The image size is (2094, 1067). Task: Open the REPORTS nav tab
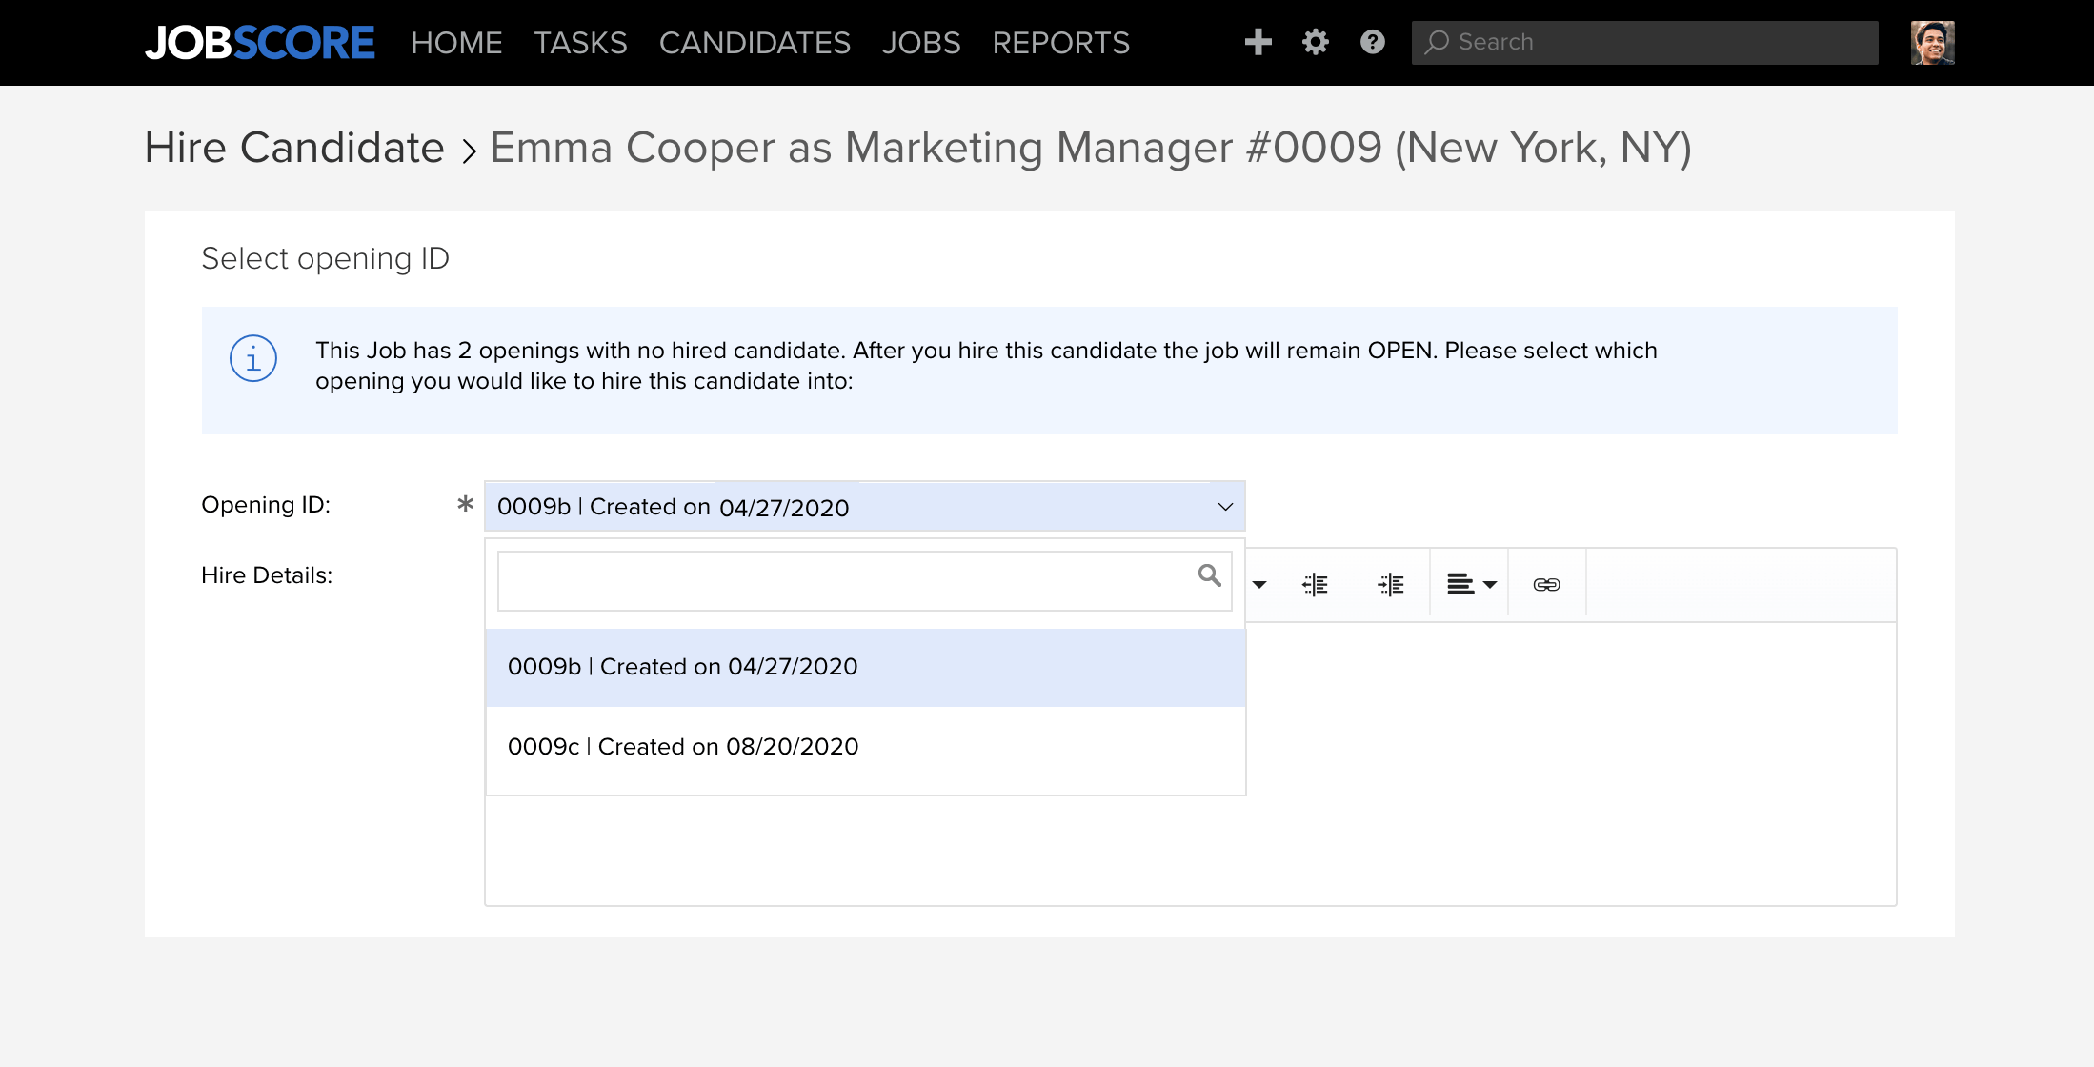[x=1060, y=43]
